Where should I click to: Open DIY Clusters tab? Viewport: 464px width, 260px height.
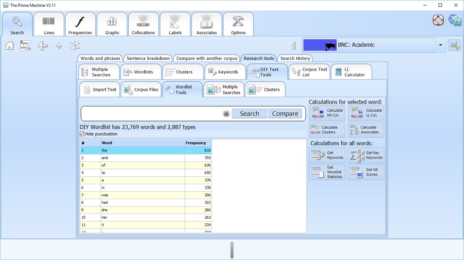coord(265,89)
